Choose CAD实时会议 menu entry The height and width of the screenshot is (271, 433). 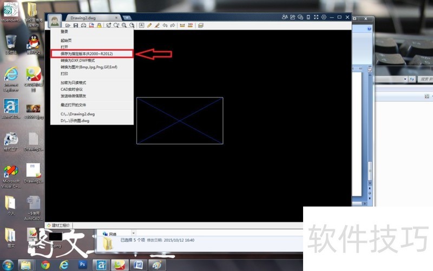point(71,89)
